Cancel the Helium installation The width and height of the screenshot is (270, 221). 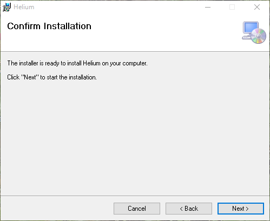click(x=137, y=209)
